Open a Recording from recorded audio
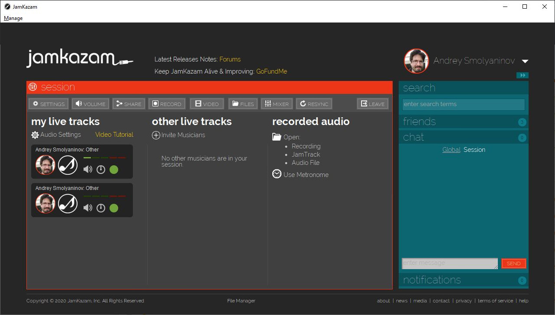 [x=306, y=146]
